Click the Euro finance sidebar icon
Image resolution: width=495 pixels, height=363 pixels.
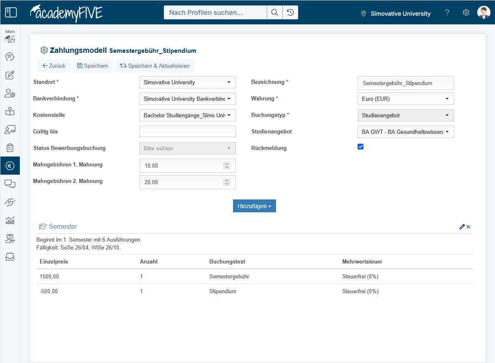(x=10, y=166)
